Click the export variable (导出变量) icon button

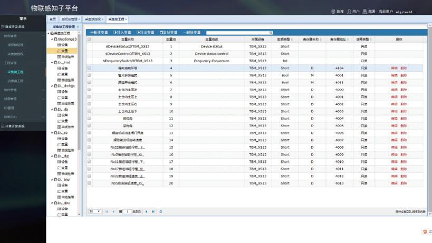146,33
